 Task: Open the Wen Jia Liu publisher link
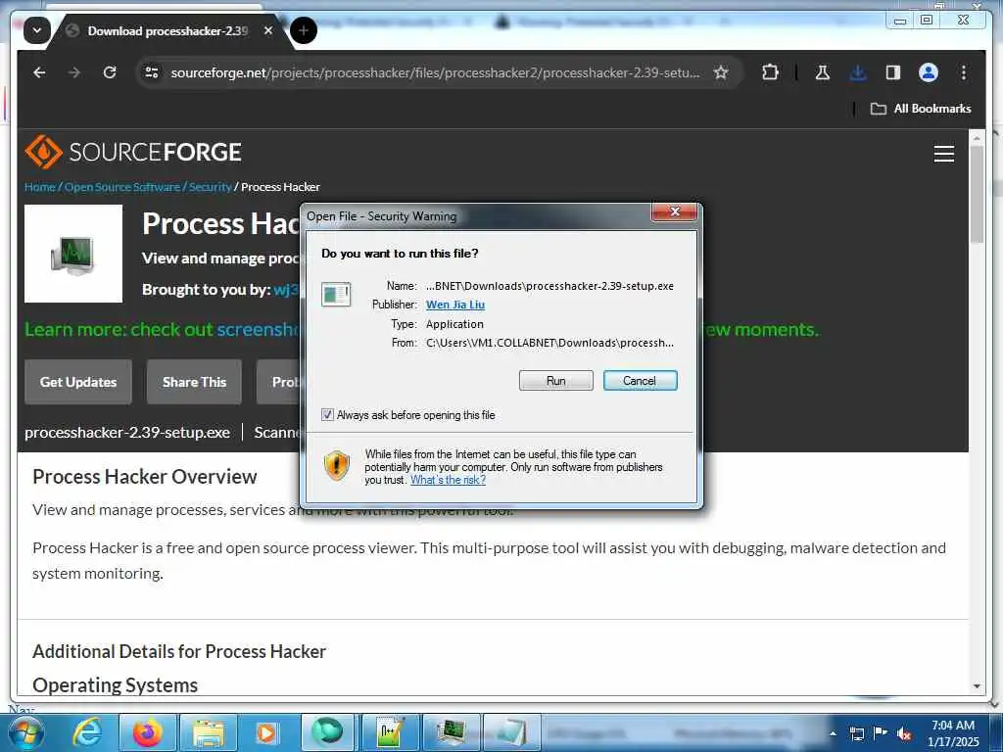[x=454, y=305]
